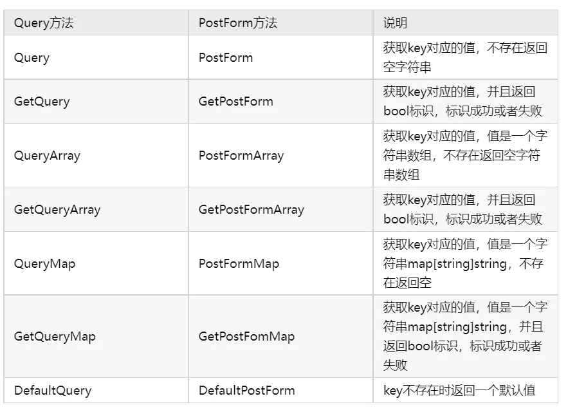Screen dimensions: 568x414
Task: Click the GetPostFomMap cell
Action: pos(280,337)
